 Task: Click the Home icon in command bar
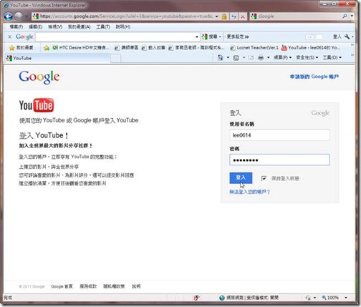coord(220,58)
